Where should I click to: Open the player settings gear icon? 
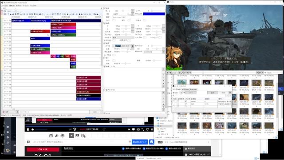(x=152, y=129)
